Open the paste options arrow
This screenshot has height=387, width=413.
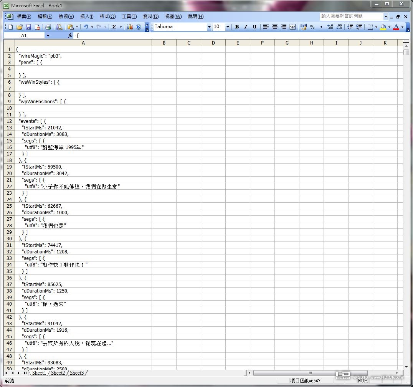(77, 27)
